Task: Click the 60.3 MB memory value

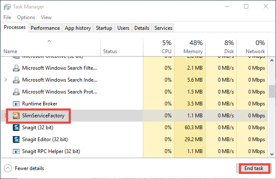Action: (x=194, y=128)
